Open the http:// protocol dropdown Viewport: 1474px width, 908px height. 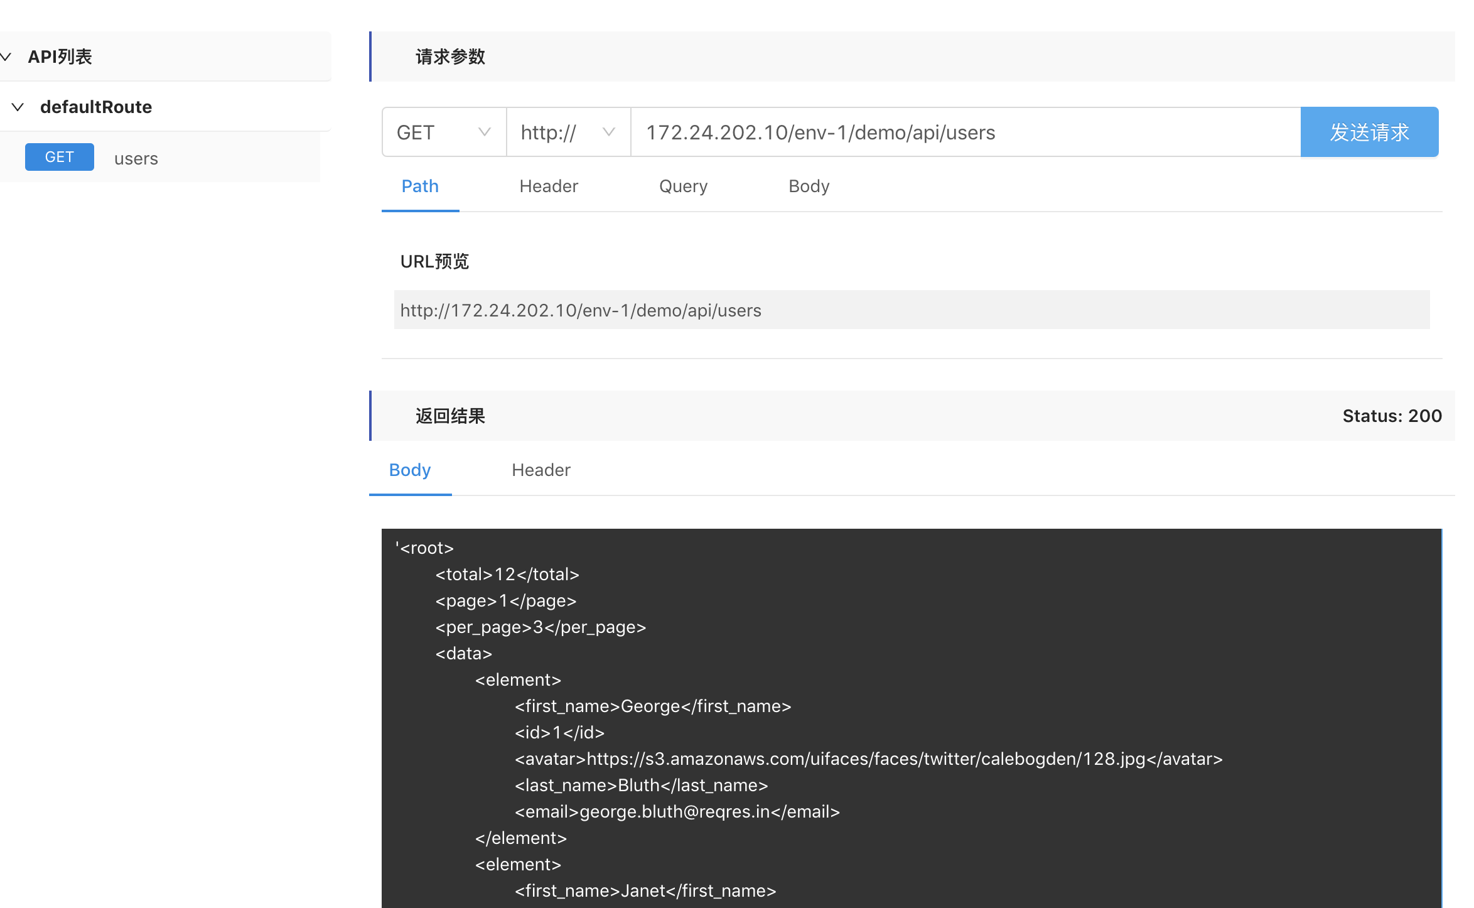coord(568,132)
